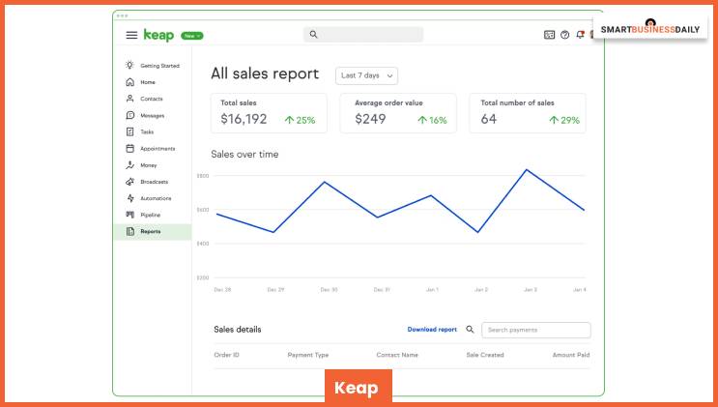The width and height of the screenshot is (718, 407).
Task: Click the Amount Paid column header
Action: coord(571,355)
